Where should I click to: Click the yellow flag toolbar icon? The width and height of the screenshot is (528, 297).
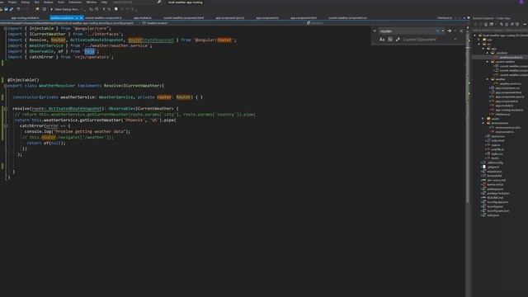click(37, 9)
